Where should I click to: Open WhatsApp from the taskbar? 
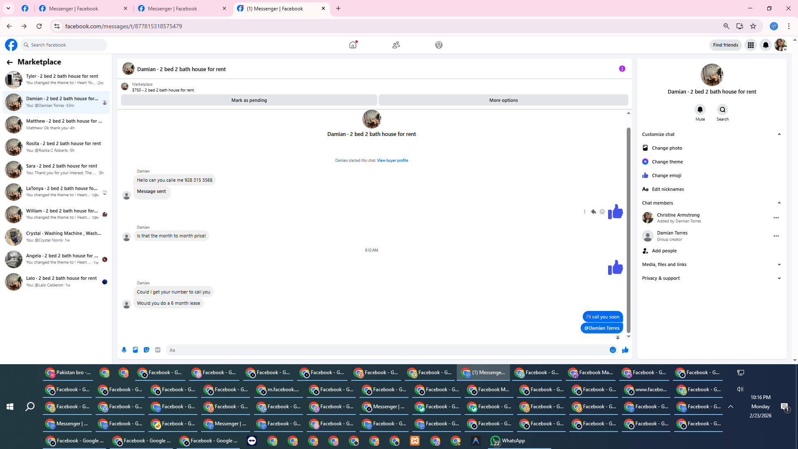pyautogui.click(x=508, y=441)
